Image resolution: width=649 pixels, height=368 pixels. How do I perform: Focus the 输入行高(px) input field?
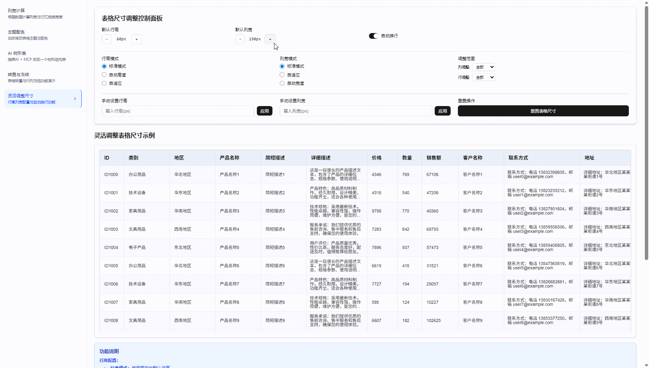tap(178, 111)
